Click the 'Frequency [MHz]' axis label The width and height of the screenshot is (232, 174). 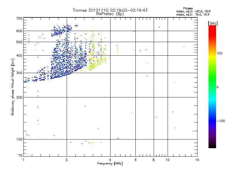110,164
